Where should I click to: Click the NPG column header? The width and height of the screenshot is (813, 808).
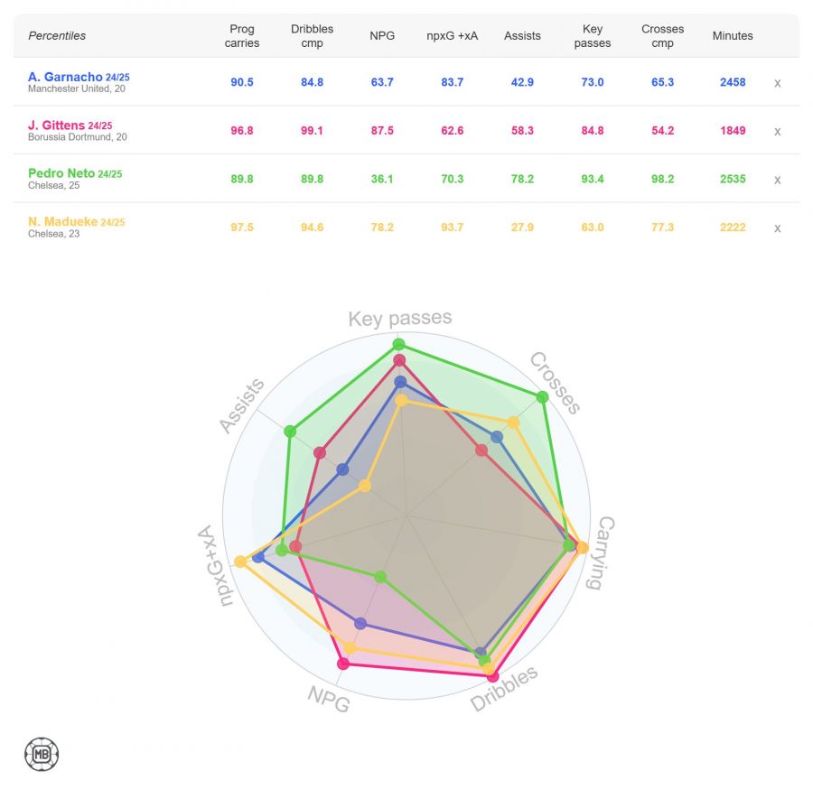pyautogui.click(x=382, y=36)
